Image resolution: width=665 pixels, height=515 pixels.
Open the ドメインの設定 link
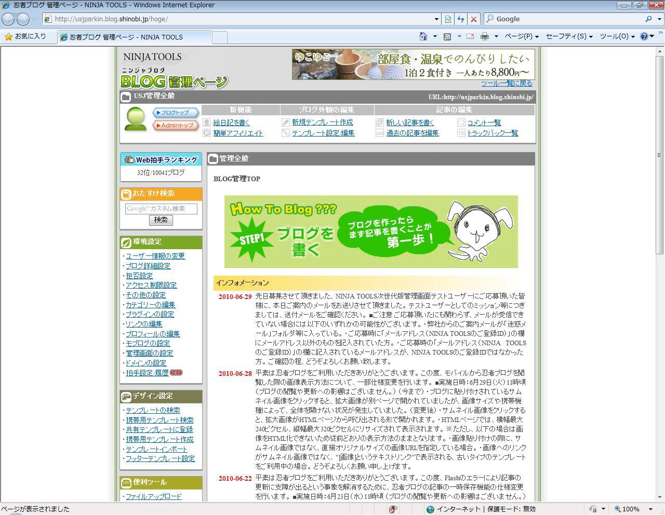tap(146, 363)
